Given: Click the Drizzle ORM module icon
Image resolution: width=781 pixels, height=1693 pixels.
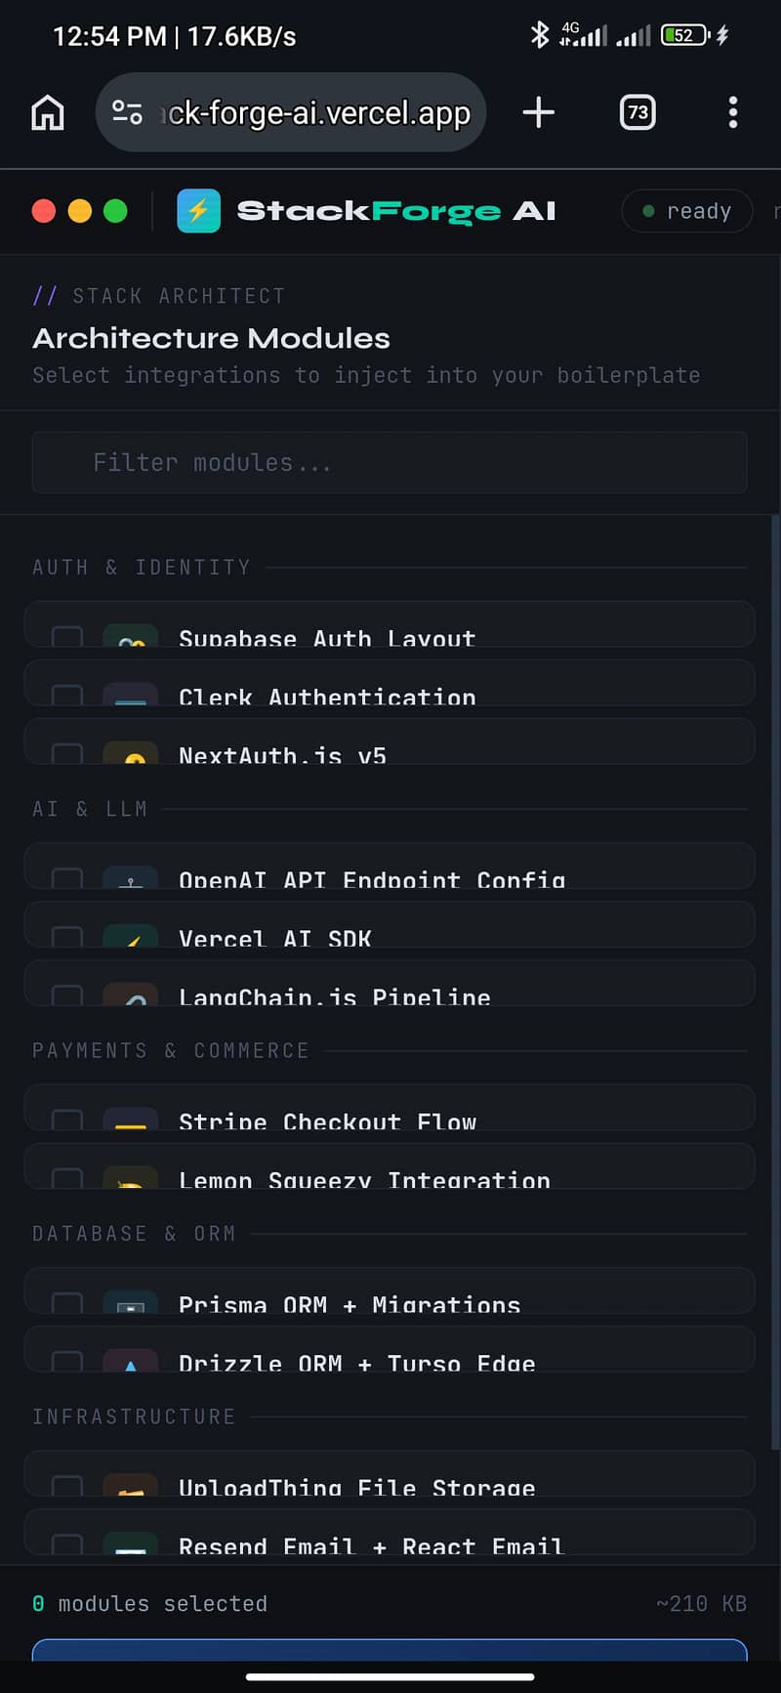Looking at the screenshot, I should click(131, 1361).
